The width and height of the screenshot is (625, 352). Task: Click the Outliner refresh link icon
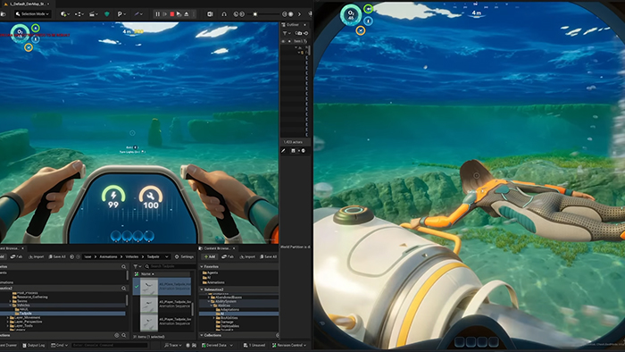click(x=305, y=33)
